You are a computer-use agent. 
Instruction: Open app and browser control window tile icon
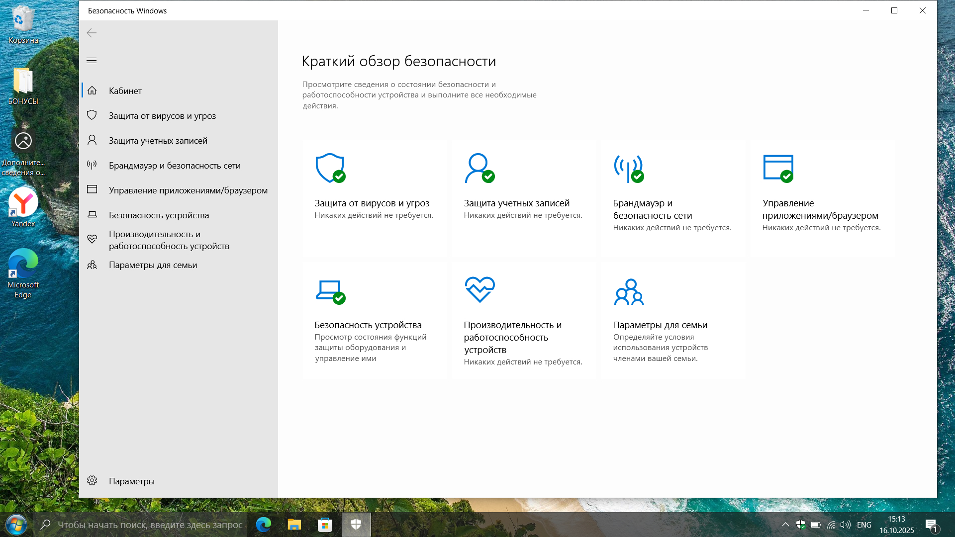[x=778, y=168]
